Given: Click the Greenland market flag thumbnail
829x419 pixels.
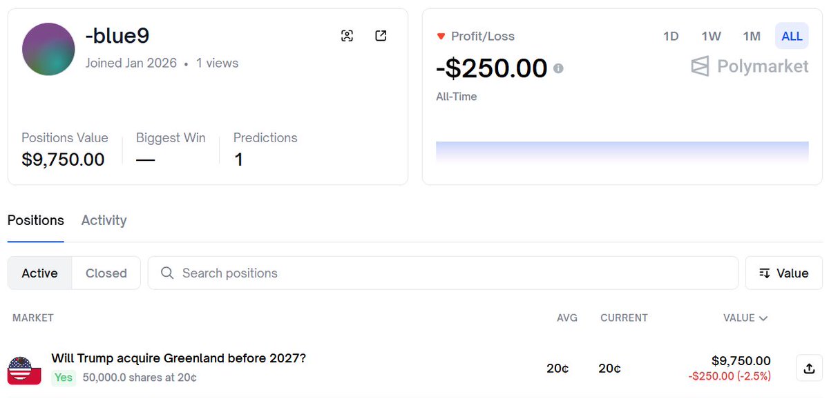Looking at the screenshot, I should coord(24,370).
